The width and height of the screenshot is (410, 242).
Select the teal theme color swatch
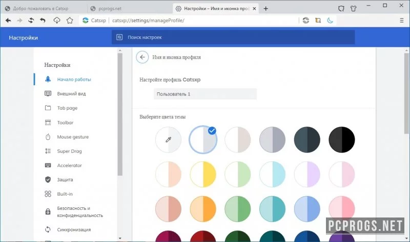tap(272, 209)
